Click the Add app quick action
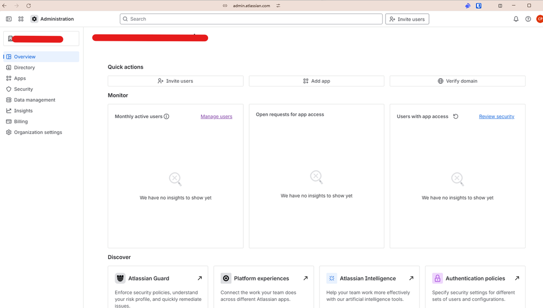Image resolution: width=543 pixels, height=308 pixels. (x=316, y=81)
